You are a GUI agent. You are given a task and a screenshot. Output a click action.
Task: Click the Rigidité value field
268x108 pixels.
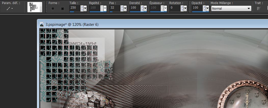[x=95, y=8]
